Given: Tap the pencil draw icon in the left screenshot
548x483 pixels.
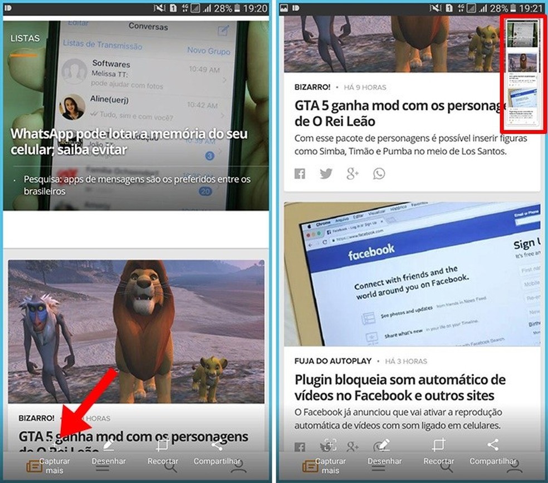Looking at the screenshot, I should coord(109,445).
